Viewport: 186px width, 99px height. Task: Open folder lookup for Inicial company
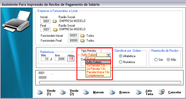tap(55, 21)
